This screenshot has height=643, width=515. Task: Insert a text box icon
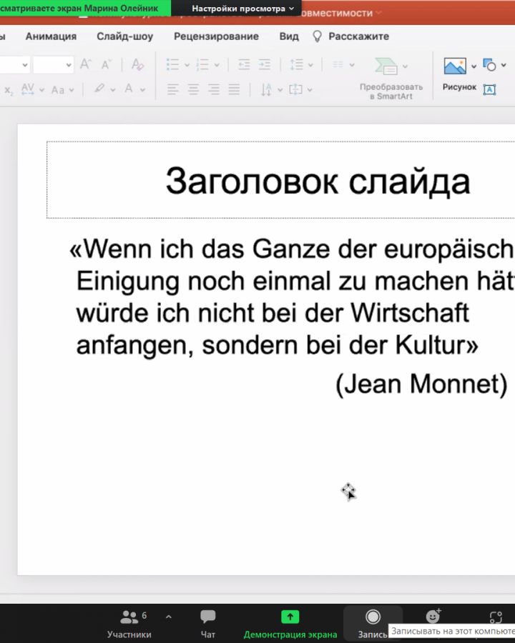coord(489,89)
